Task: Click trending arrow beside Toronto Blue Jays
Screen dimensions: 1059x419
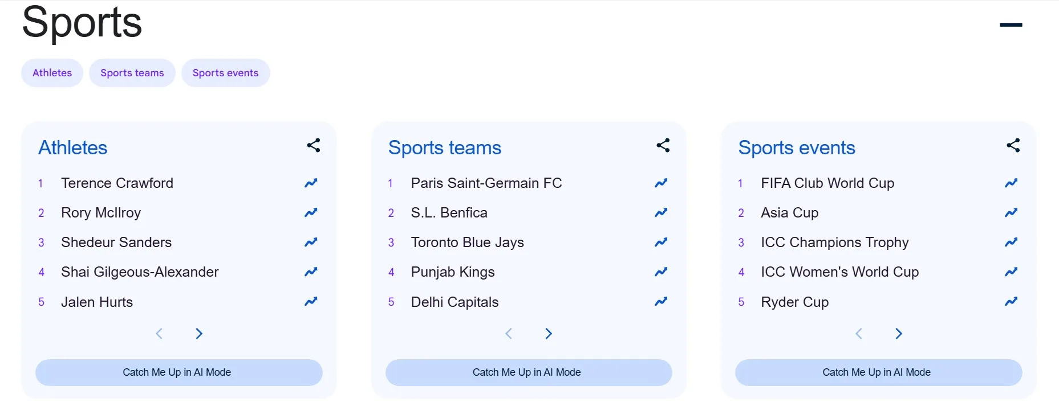Action: click(661, 242)
